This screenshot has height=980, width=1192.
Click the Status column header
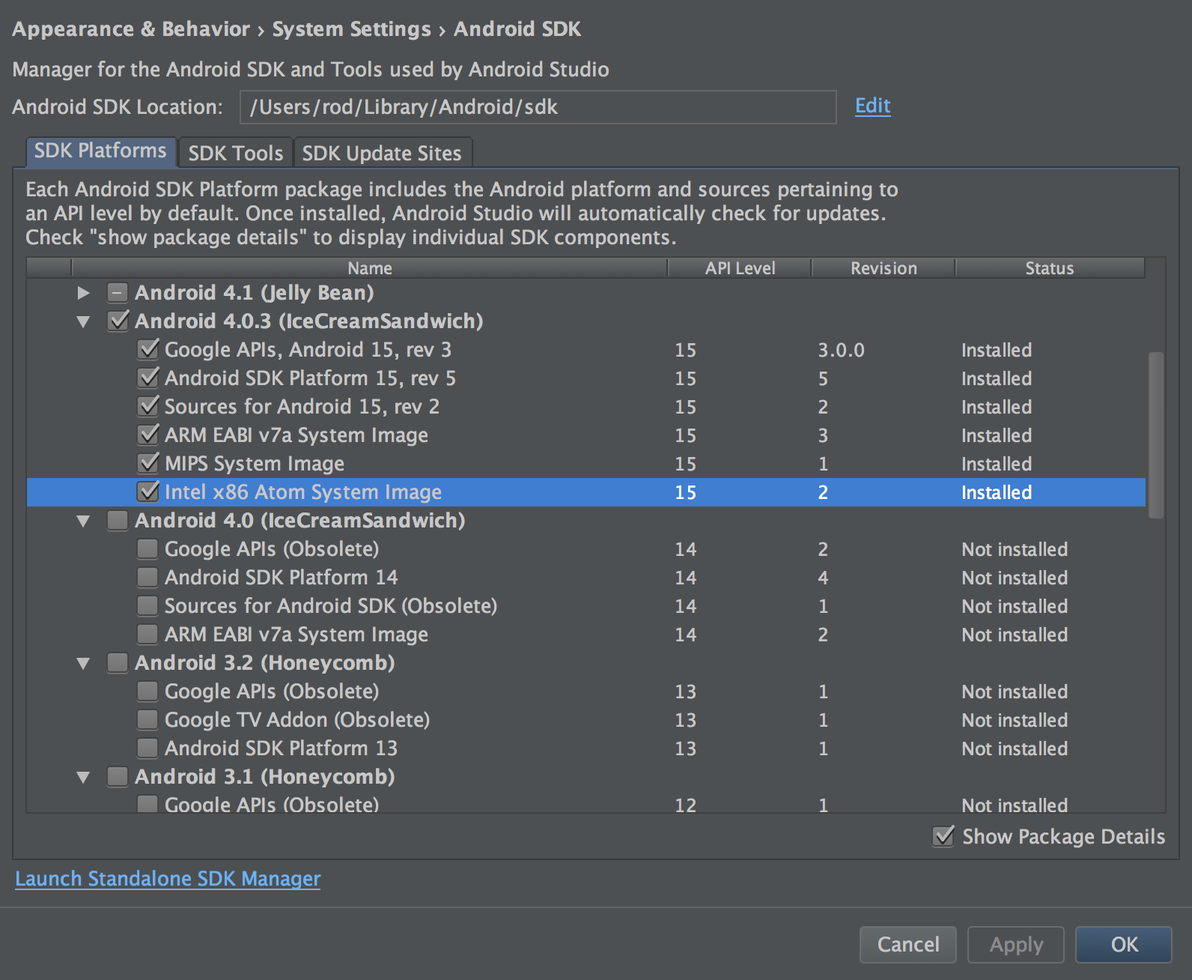[x=1050, y=268]
